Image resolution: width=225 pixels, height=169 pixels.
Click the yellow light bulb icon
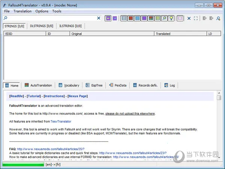pyautogui.click(x=171, y=18)
